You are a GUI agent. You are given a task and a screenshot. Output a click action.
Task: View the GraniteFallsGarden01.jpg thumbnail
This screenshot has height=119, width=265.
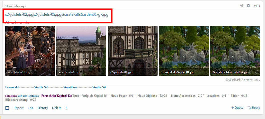click(184, 51)
